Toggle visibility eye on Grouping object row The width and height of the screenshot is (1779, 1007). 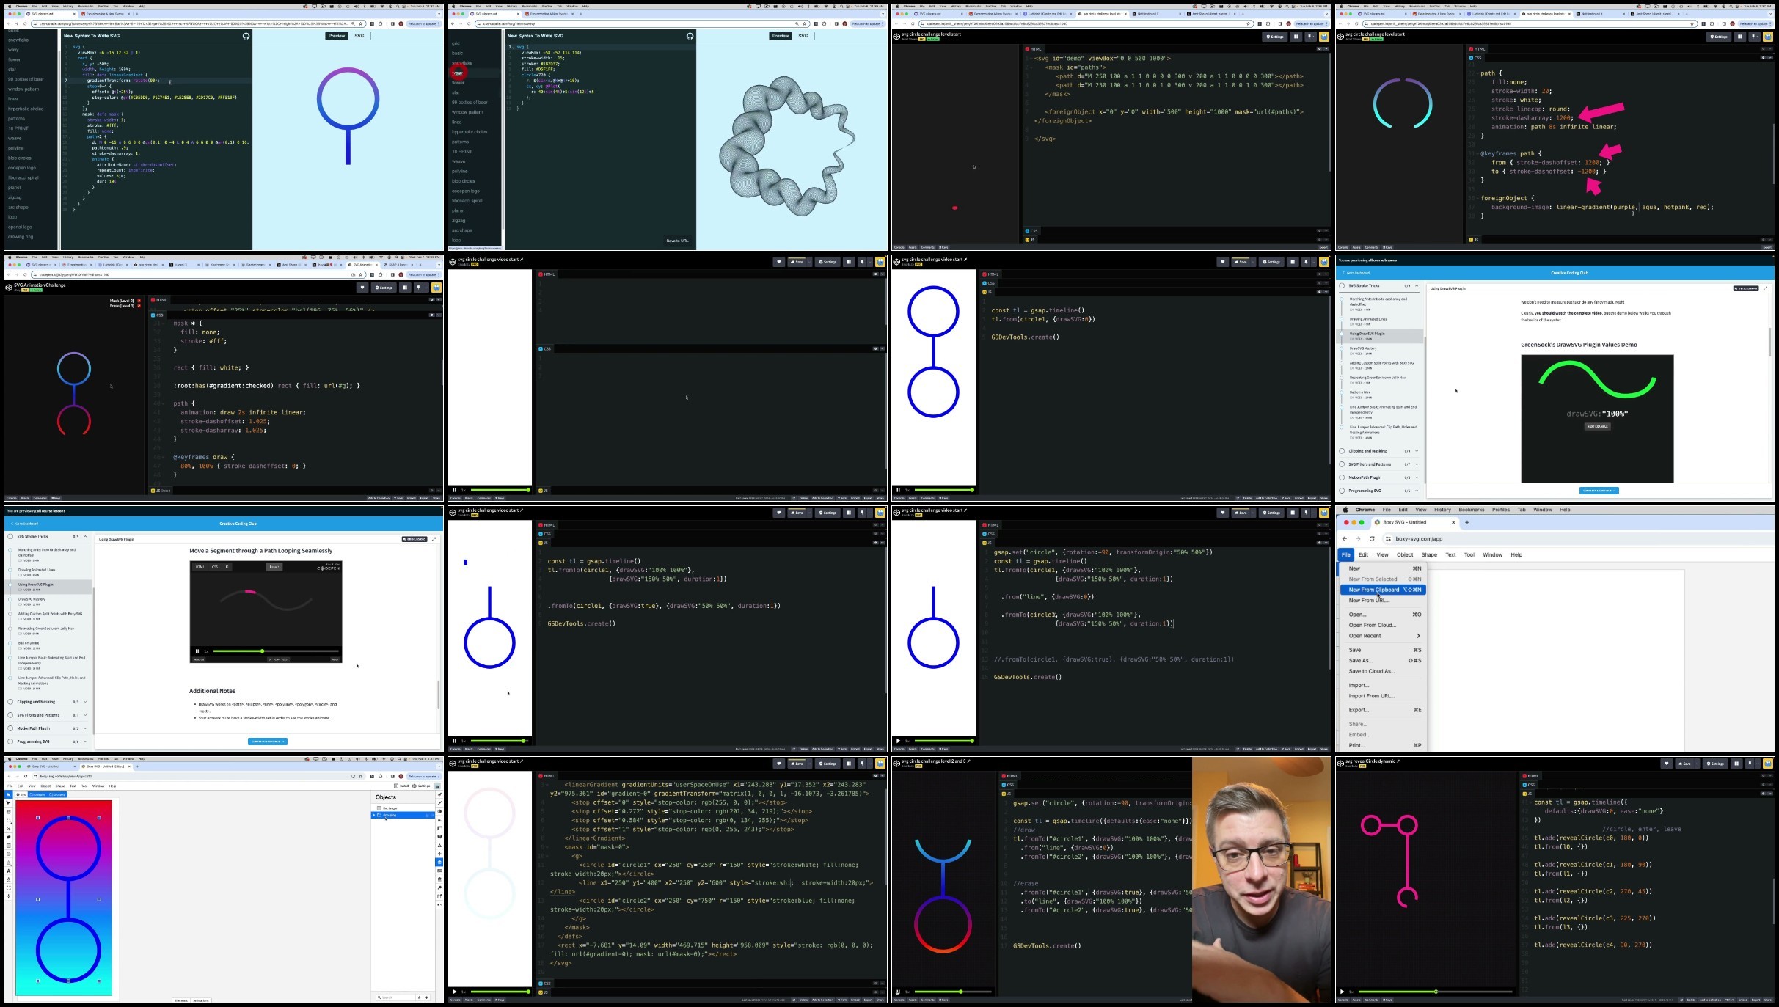click(432, 815)
